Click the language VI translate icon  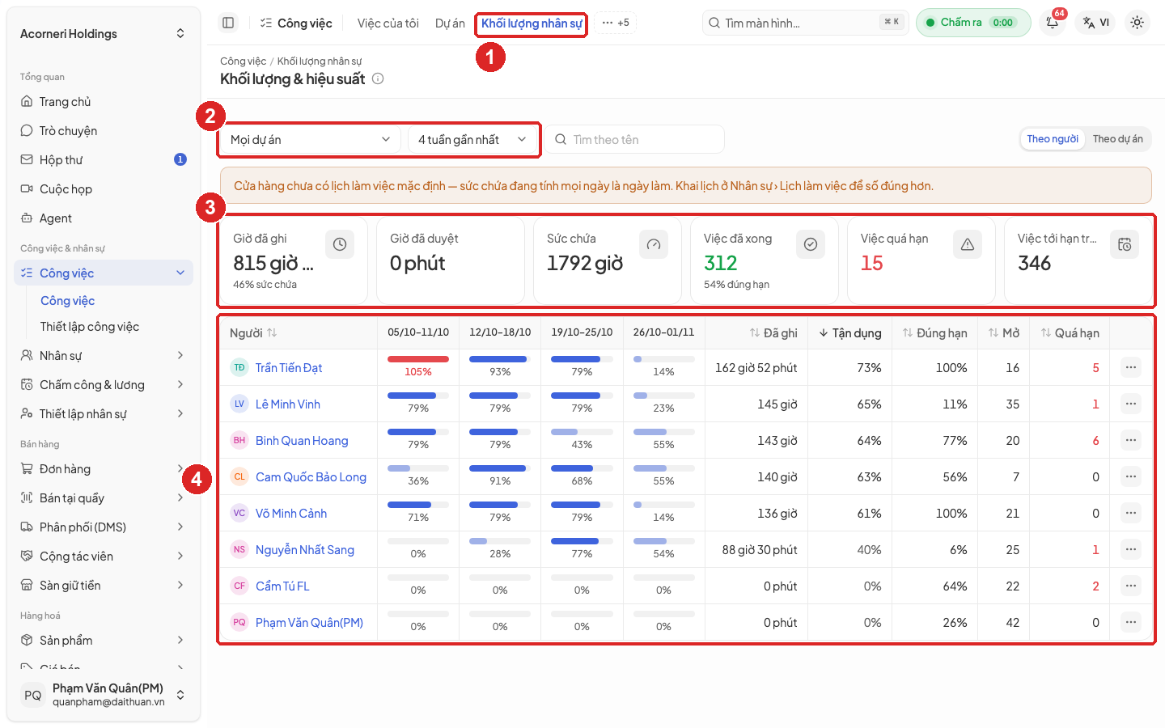pos(1096,23)
